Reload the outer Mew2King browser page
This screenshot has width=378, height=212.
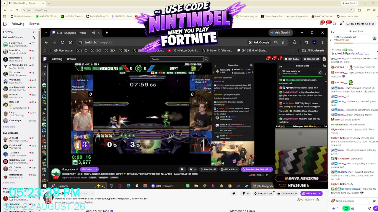17,10
